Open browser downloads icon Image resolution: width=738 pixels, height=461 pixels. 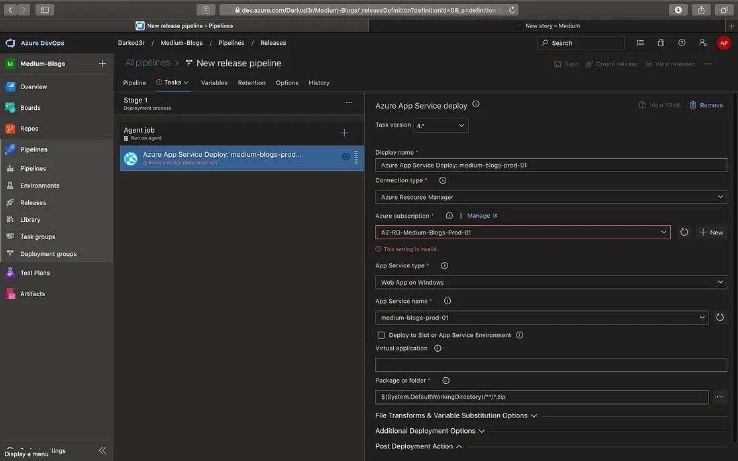pyautogui.click(x=678, y=9)
